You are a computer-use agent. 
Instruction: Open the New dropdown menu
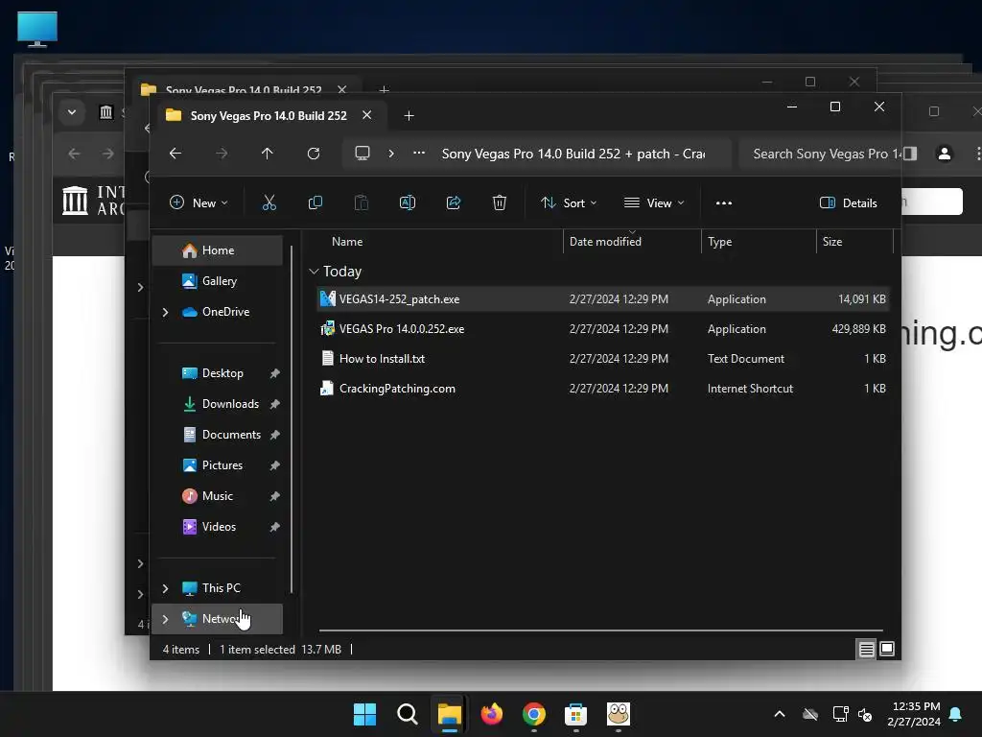point(199,203)
